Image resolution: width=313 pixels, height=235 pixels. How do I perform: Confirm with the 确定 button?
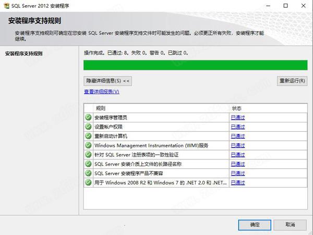255,225
